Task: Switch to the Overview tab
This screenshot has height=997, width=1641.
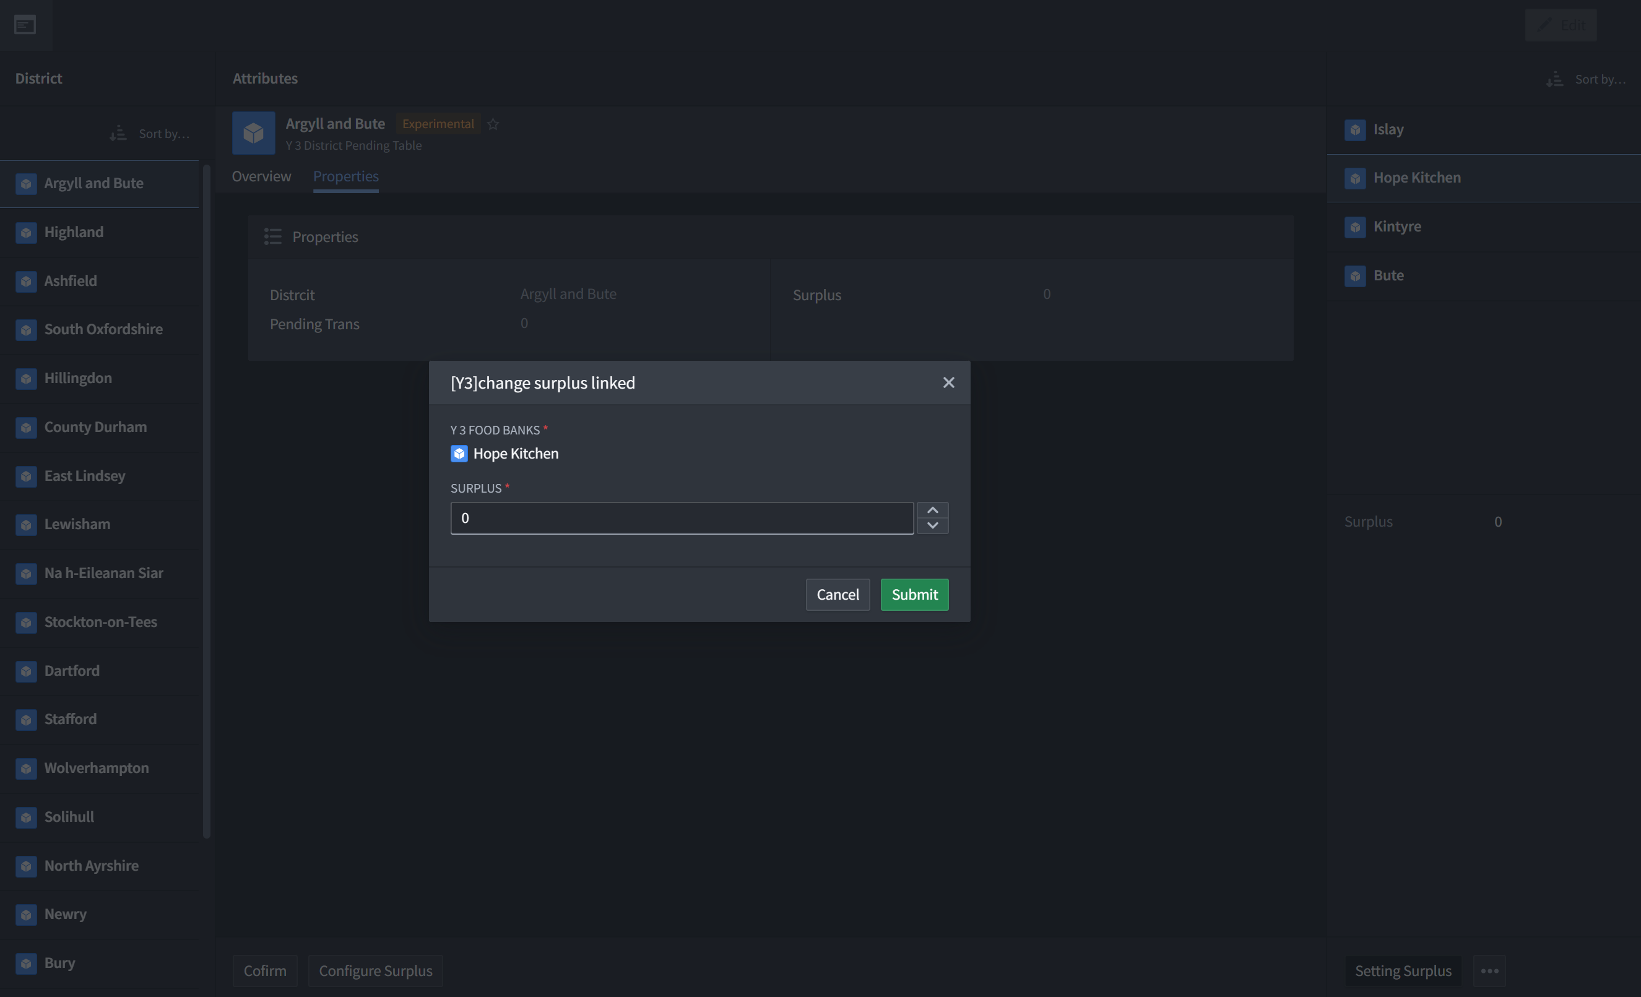Action: coord(261,176)
